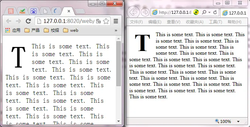This screenshot has height=127, width=250.
Task: Go back in Chrome
Action: (x=8, y=21)
